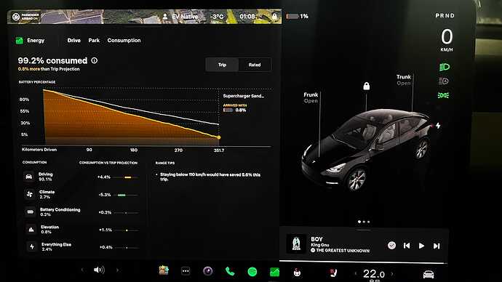
Task: Tap the Everything Else lightning icon
Action: 32,247
